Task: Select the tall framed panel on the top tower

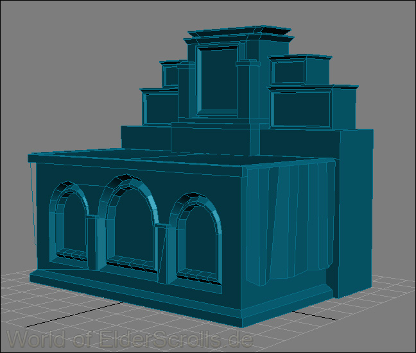Action: point(217,80)
